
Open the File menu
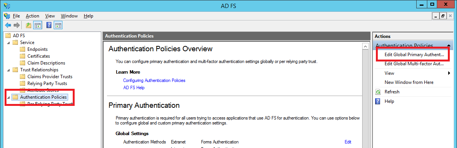(16, 16)
